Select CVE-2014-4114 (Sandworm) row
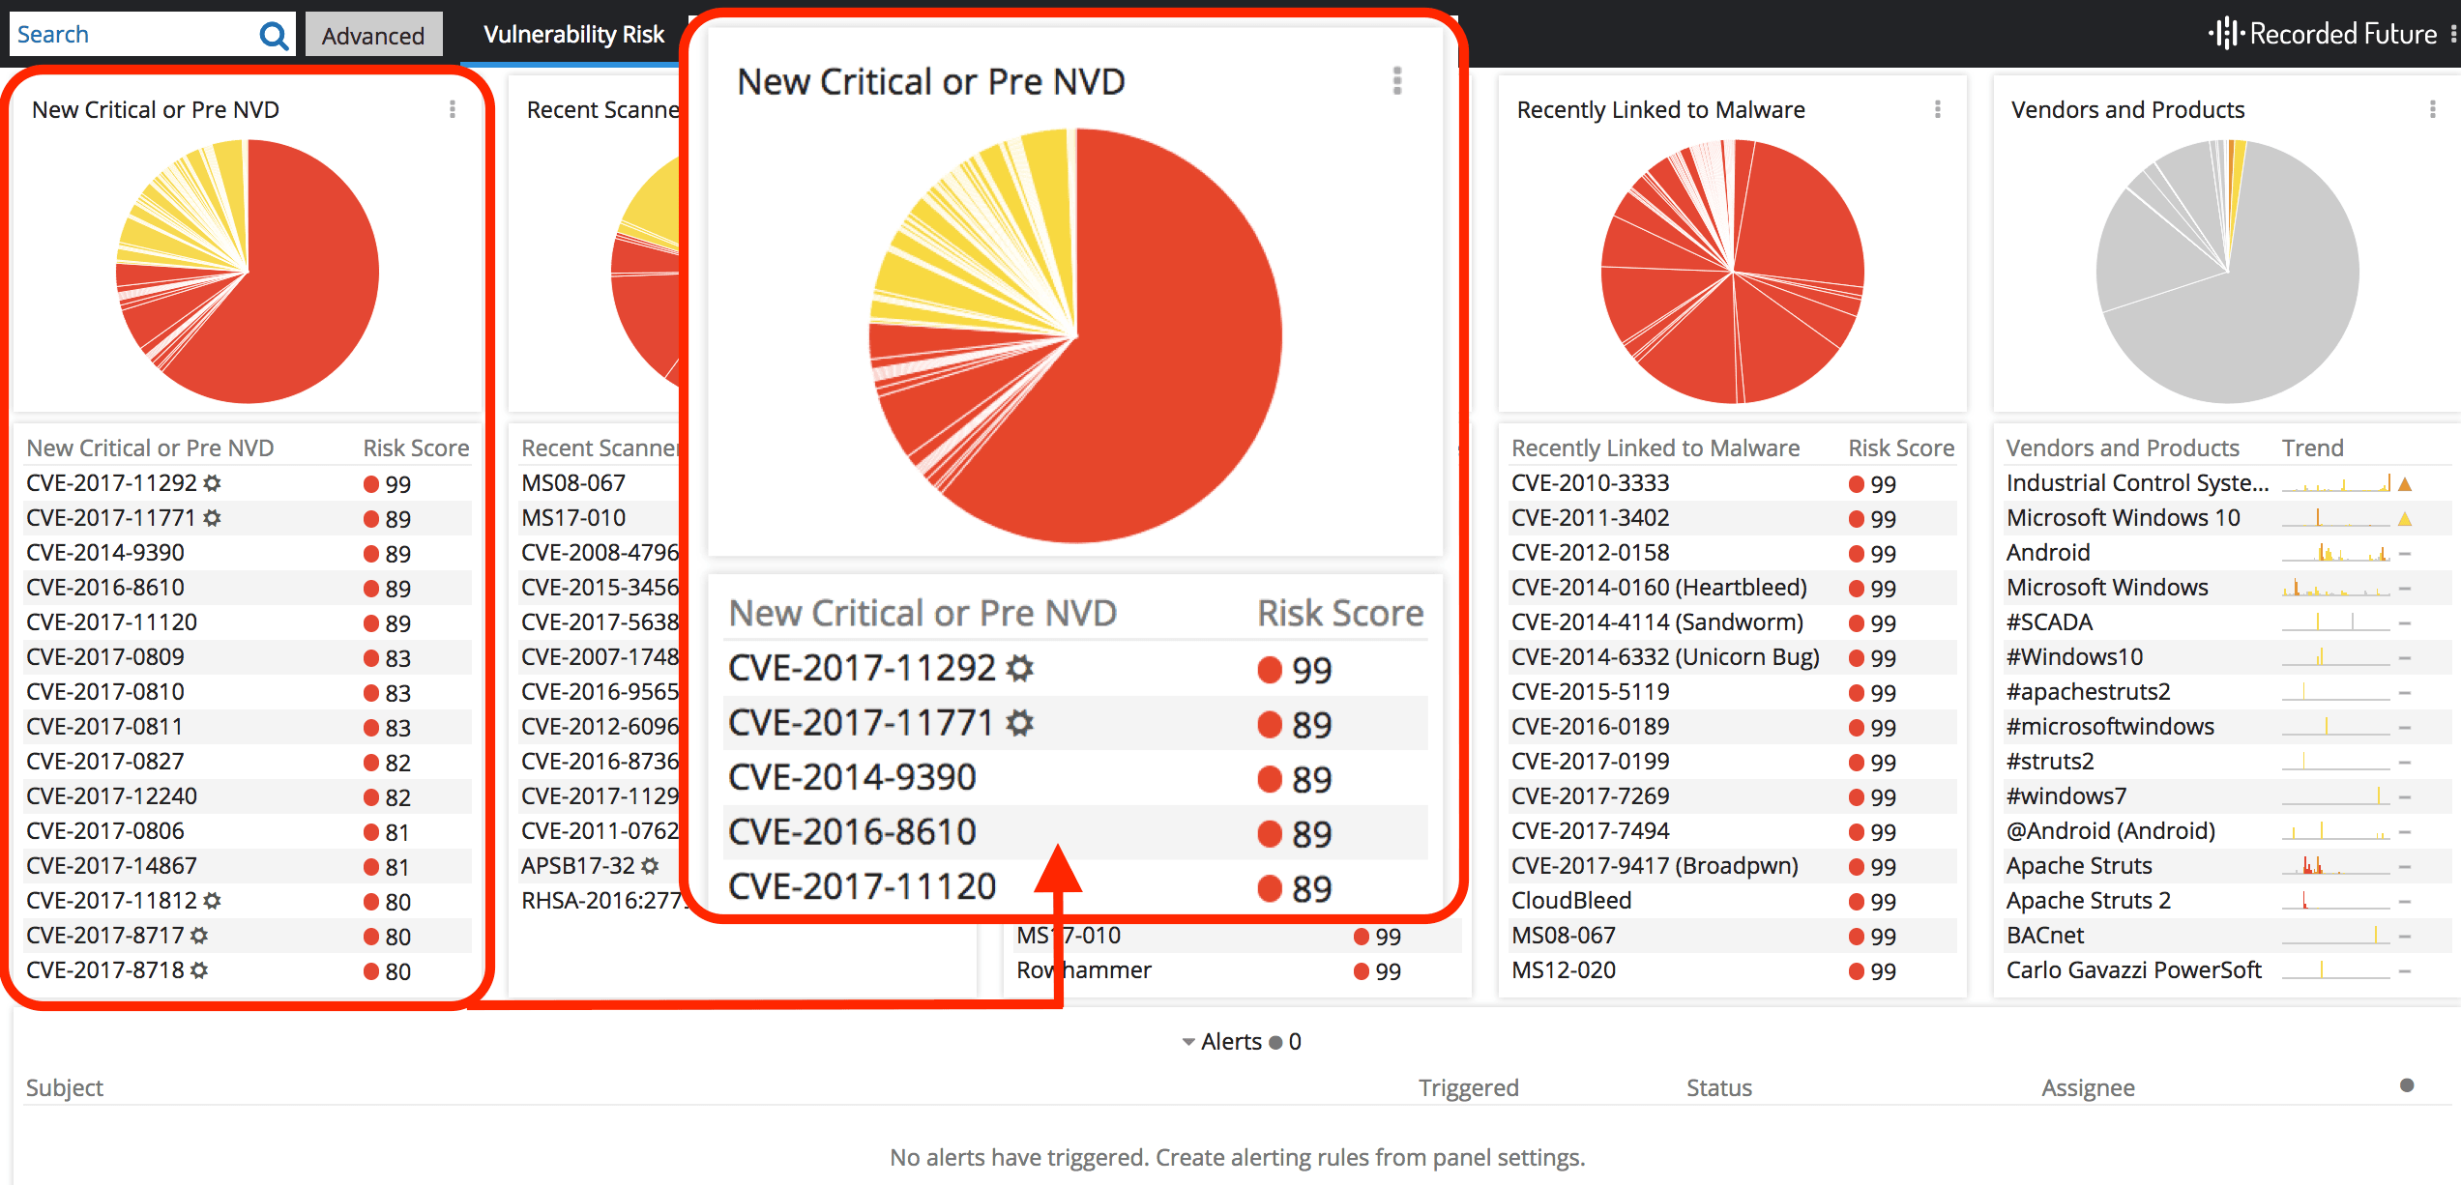The image size is (2461, 1185). (1731, 622)
